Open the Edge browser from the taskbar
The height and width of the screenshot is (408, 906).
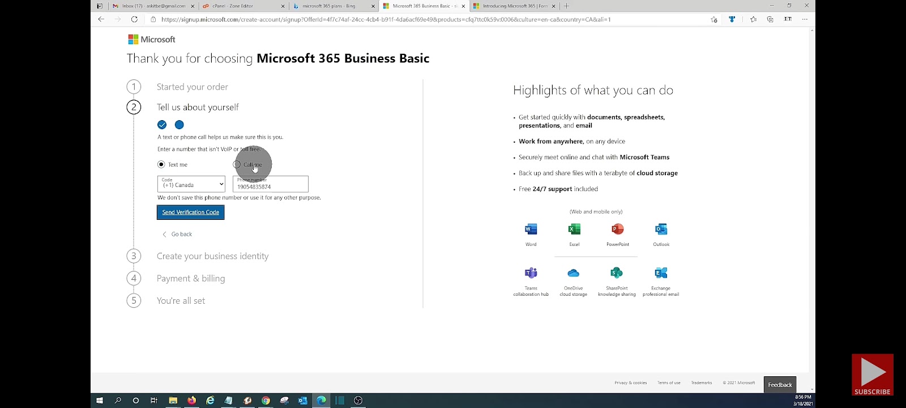[321, 401]
